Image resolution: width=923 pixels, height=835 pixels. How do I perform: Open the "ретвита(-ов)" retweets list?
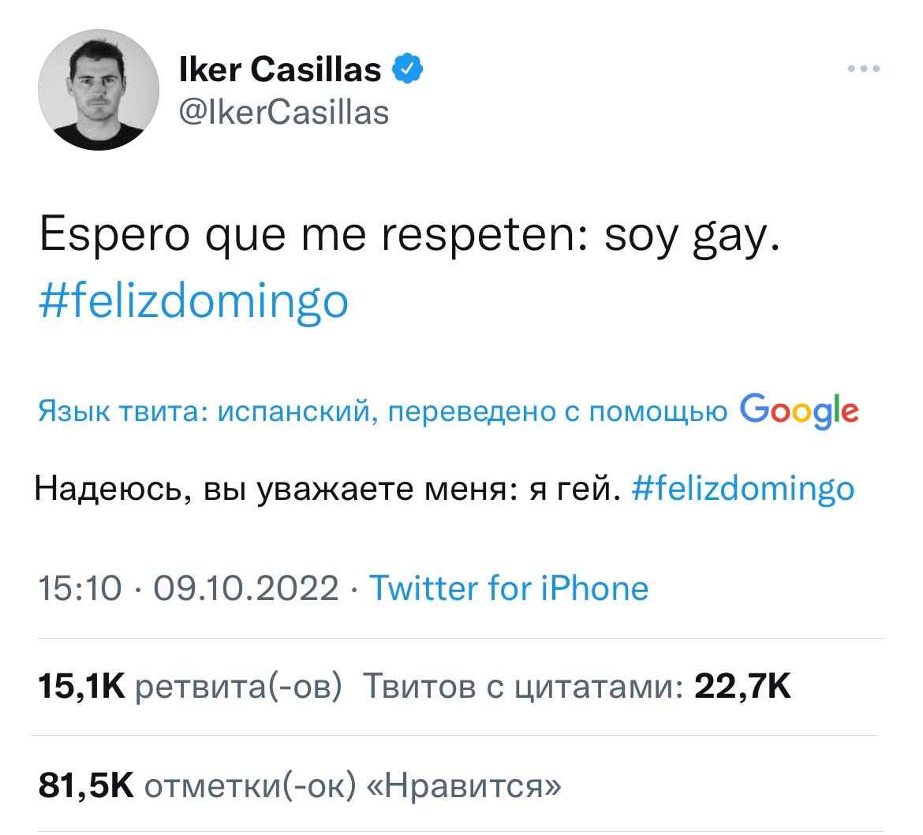click(239, 688)
